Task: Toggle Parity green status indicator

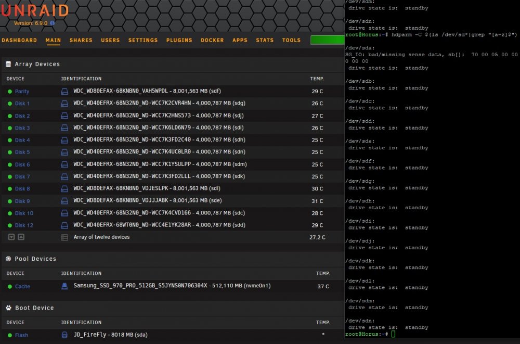Action: pyautogui.click(x=9, y=91)
